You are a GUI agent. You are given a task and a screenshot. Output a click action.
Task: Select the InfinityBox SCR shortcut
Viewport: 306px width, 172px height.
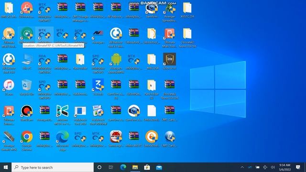[x=80, y=35]
